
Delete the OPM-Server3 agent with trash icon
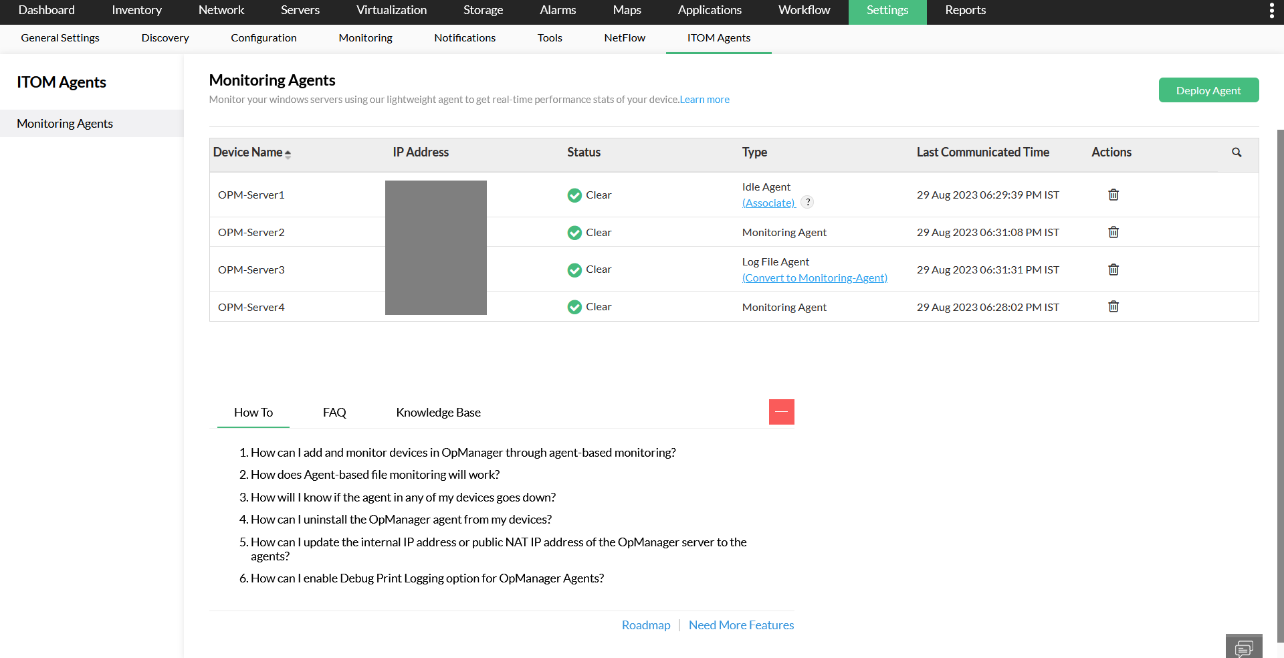[1113, 269]
